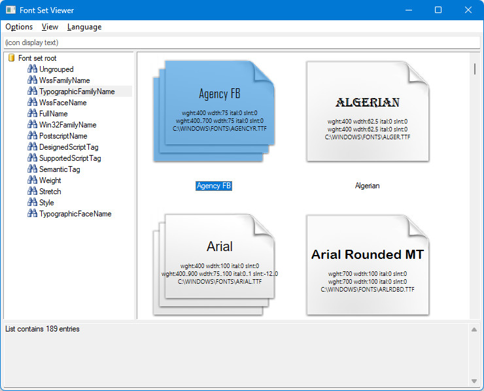Maximize the Font Set Viewer window
The width and height of the screenshot is (484, 391).
438,10
